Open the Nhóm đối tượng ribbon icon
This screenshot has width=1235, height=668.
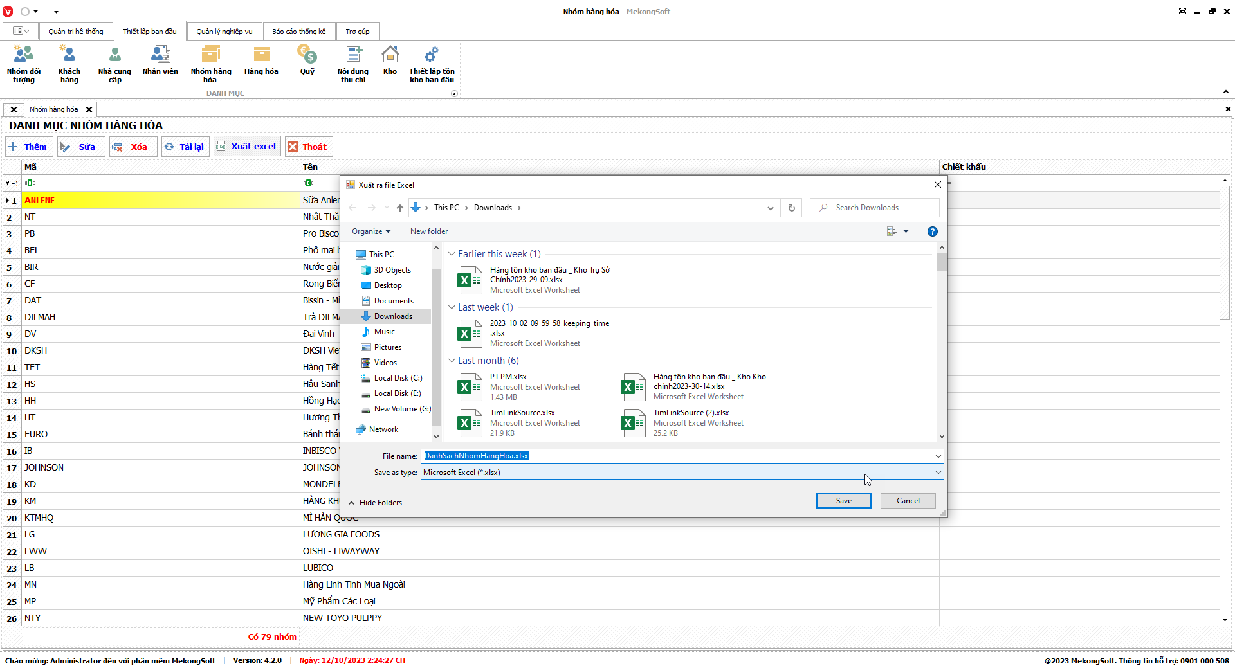(24, 64)
